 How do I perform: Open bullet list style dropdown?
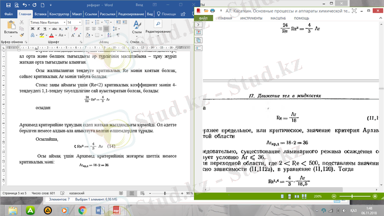92,23
